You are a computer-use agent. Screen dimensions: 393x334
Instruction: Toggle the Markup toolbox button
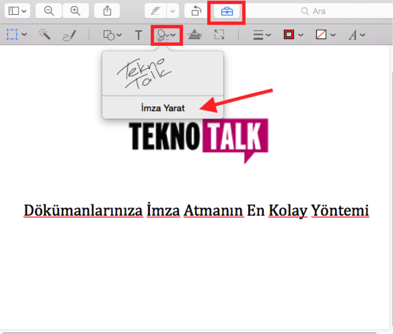click(227, 12)
